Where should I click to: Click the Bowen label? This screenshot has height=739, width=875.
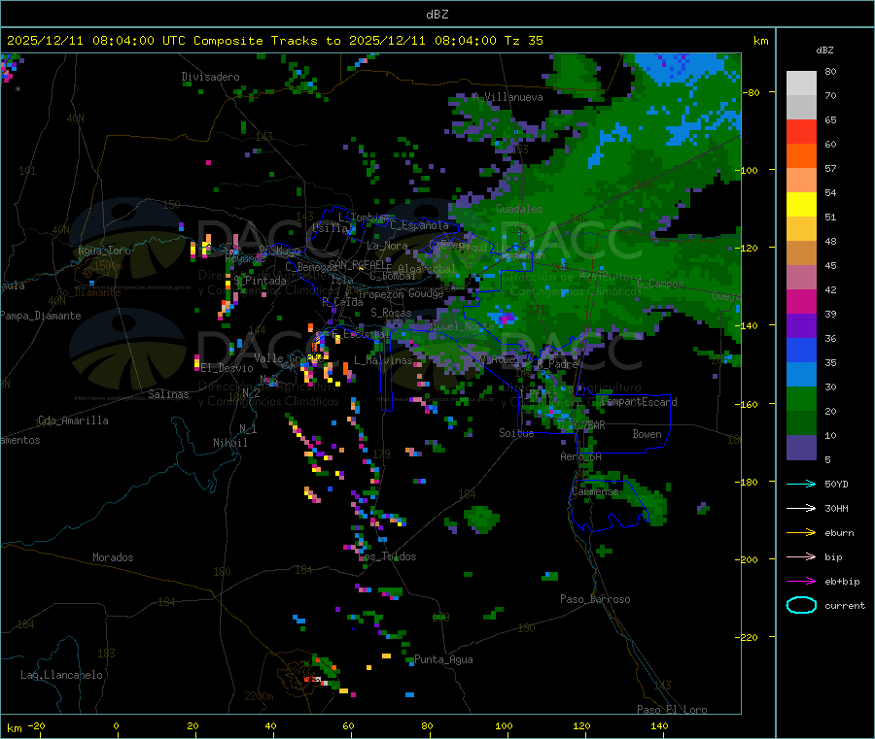(x=647, y=434)
